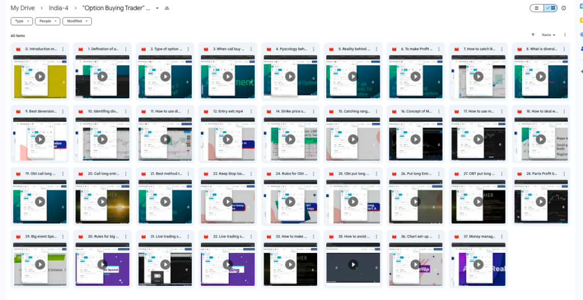Image resolution: width=583 pixels, height=300 pixels.
Task: Open the 37. Money manag... video thumbnail
Action: (478, 264)
